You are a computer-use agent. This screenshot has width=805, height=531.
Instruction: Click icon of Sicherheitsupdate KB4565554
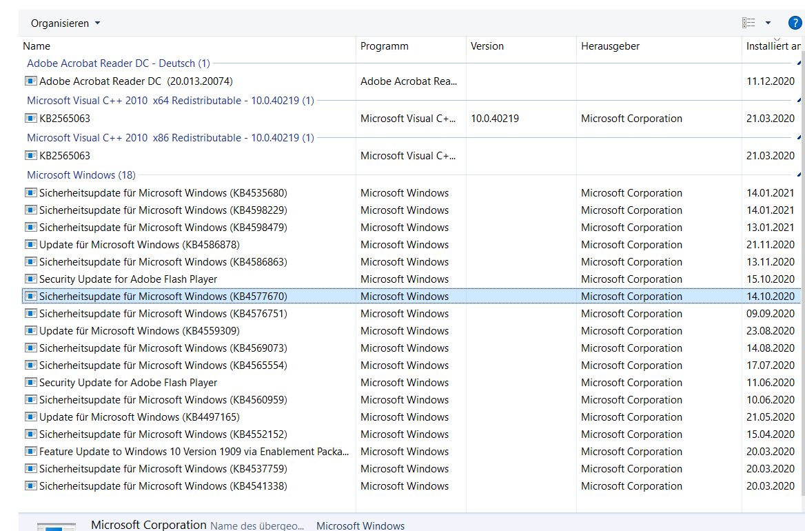click(x=31, y=365)
